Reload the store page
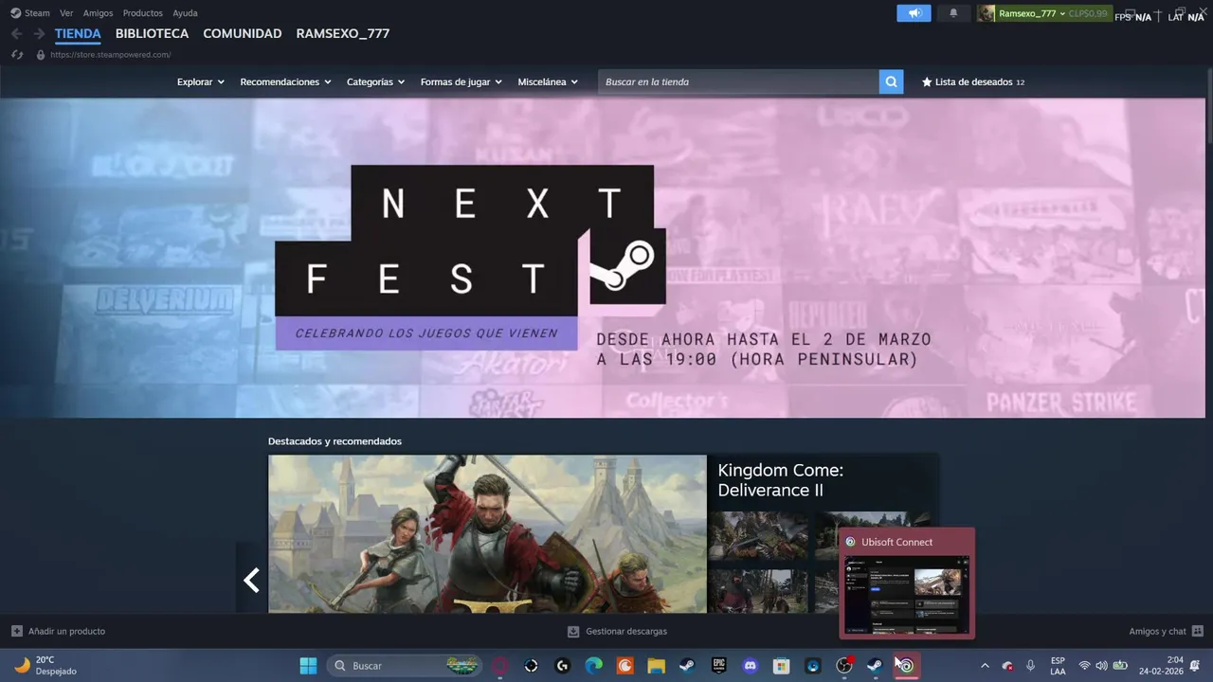The image size is (1213, 682). tap(16, 55)
